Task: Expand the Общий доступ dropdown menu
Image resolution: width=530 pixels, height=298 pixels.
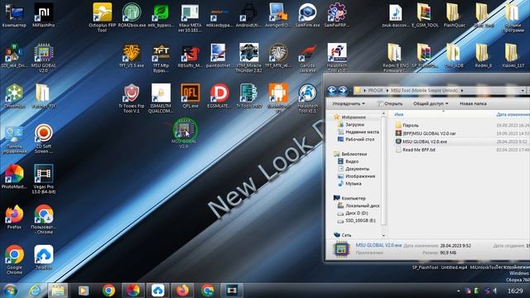Action: coord(431,103)
